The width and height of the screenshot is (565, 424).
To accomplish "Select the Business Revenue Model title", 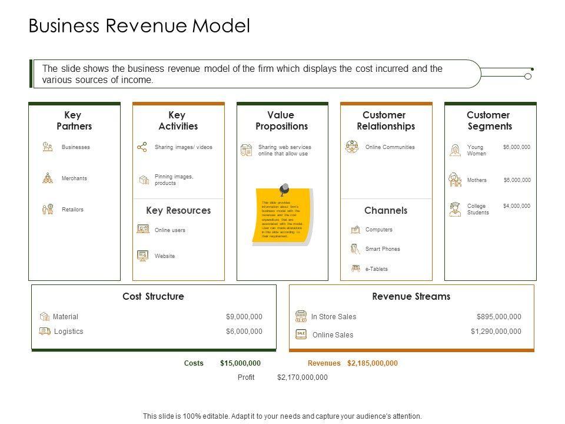I will [x=139, y=26].
